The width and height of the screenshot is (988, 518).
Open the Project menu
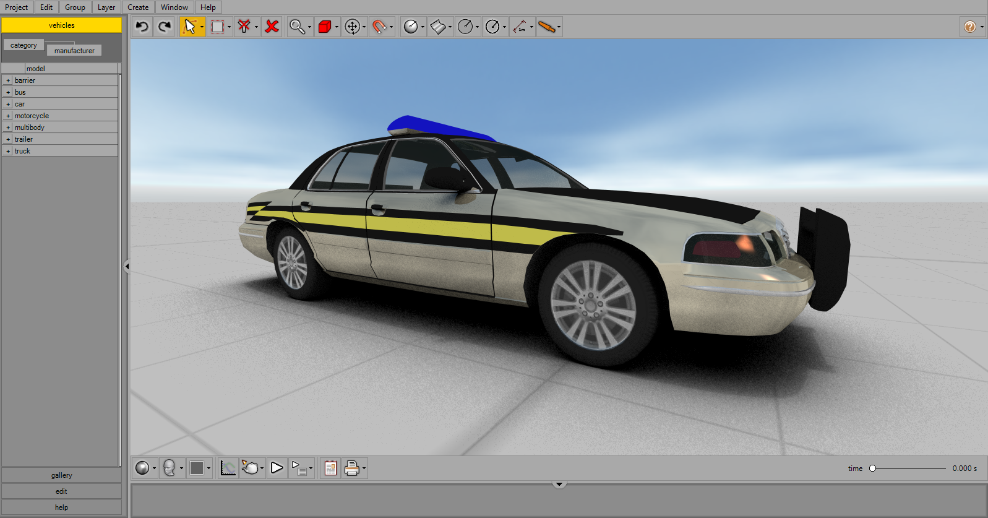(x=17, y=7)
